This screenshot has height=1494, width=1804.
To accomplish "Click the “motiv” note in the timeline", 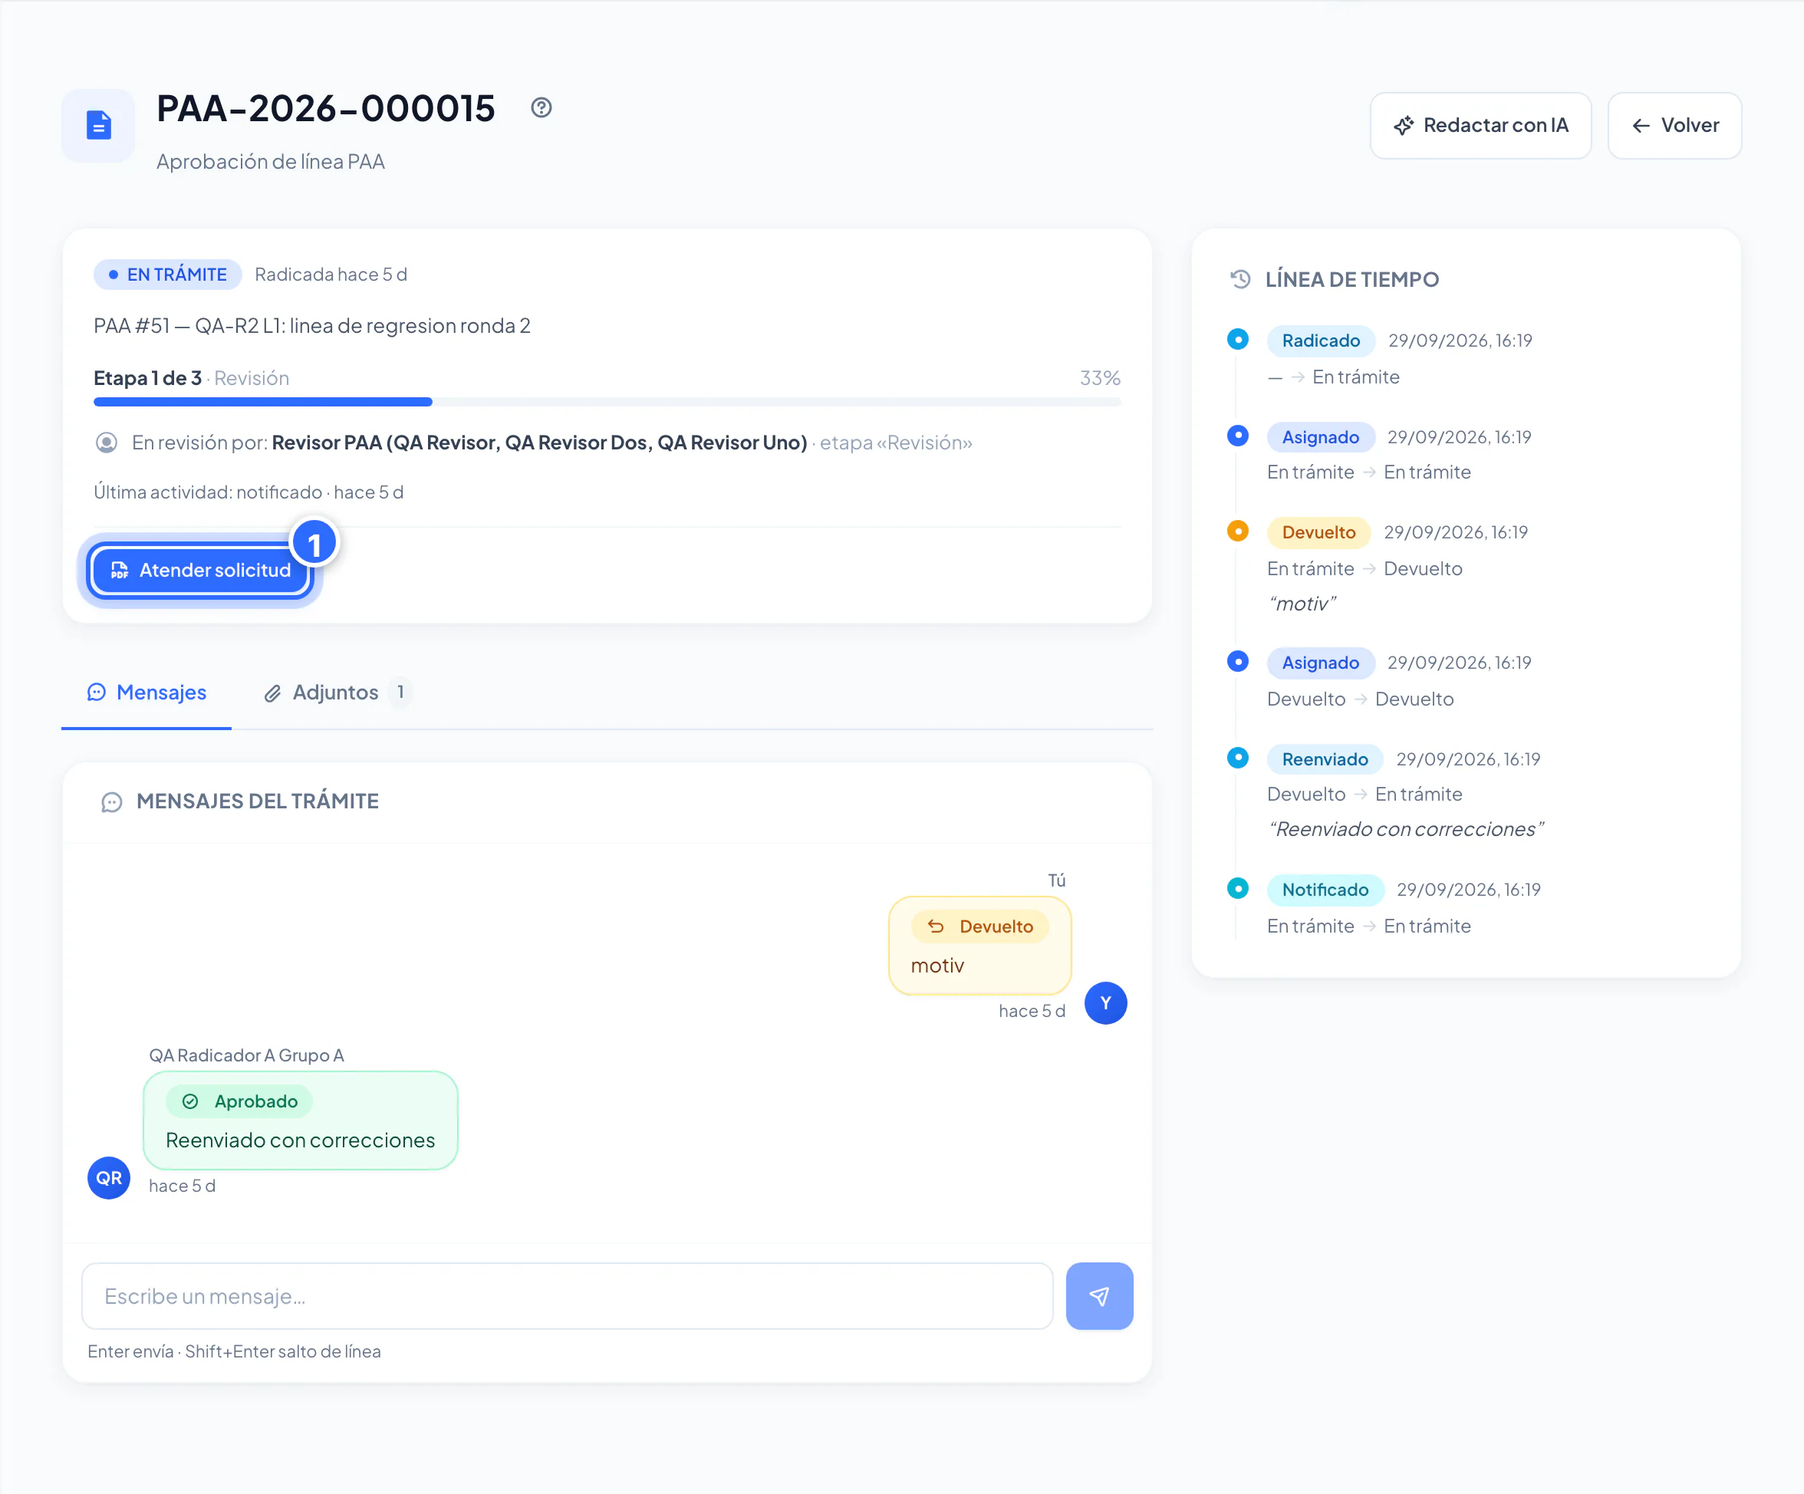I will point(1302,604).
